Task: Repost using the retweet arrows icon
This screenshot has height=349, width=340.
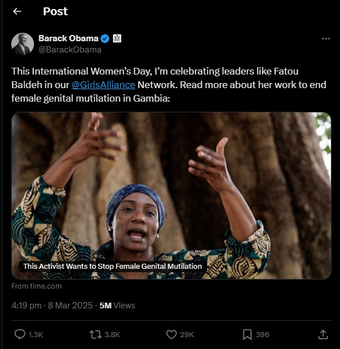Action: click(96, 334)
